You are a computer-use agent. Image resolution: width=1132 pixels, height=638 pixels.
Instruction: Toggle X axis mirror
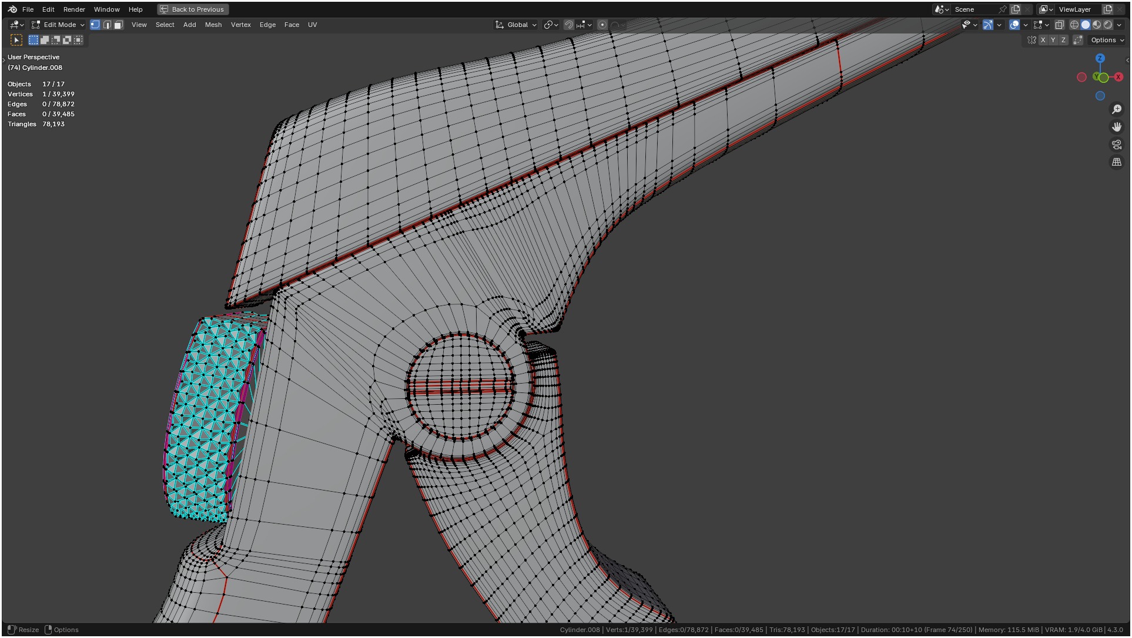[1043, 40]
